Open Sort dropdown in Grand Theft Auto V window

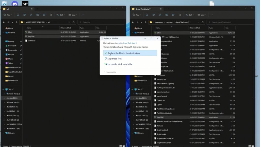(x=190, y=15)
